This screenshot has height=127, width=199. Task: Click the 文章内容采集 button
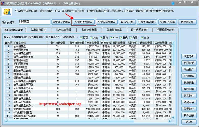pyautogui.click(x=167, y=22)
